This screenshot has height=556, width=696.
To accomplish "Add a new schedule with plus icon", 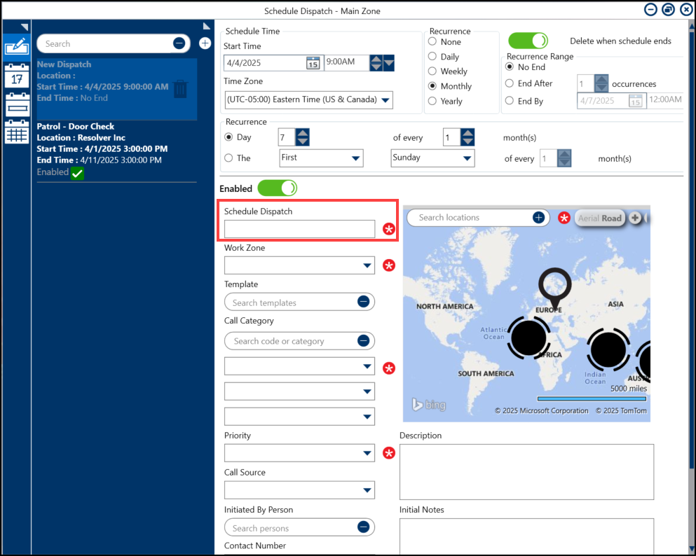I will point(205,43).
